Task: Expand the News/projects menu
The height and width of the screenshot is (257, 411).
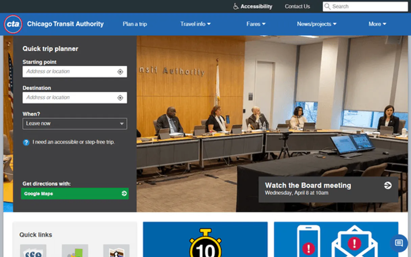Action: point(316,24)
